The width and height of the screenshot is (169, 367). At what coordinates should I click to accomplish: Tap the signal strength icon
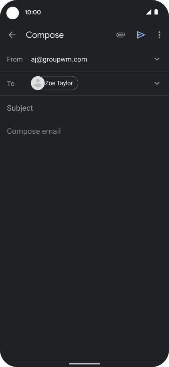pyautogui.click(x=149, y=12)
